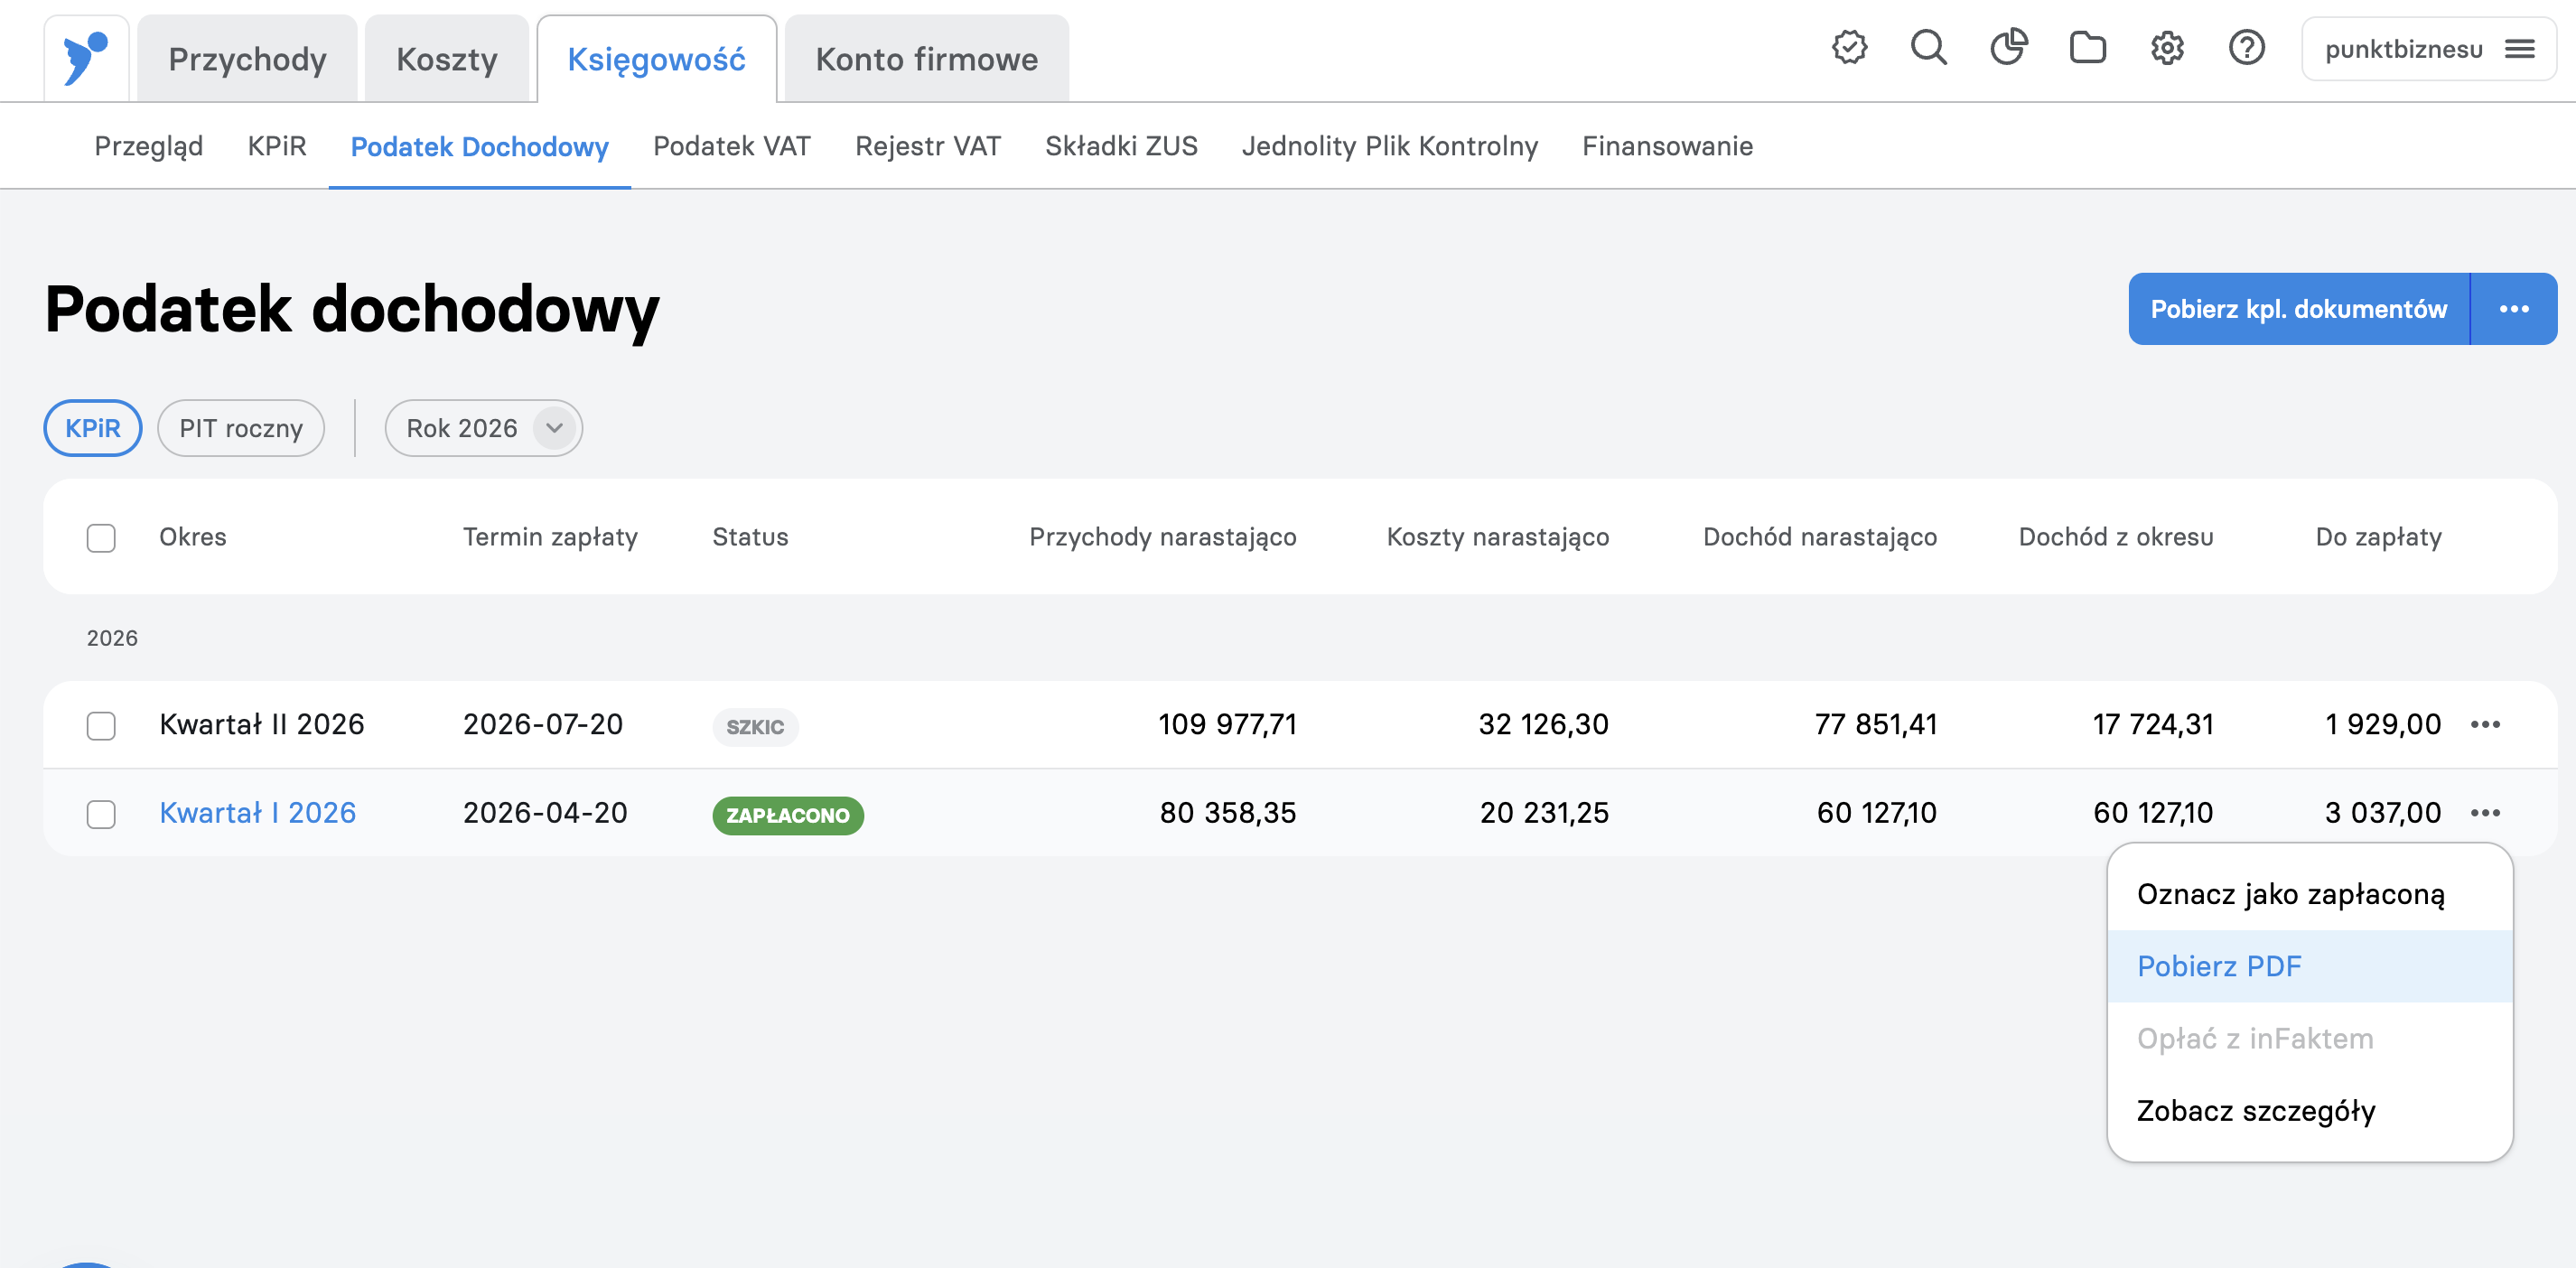
Task: Open three-dot menu for Kwartał I 2026
Action: 2485,812
